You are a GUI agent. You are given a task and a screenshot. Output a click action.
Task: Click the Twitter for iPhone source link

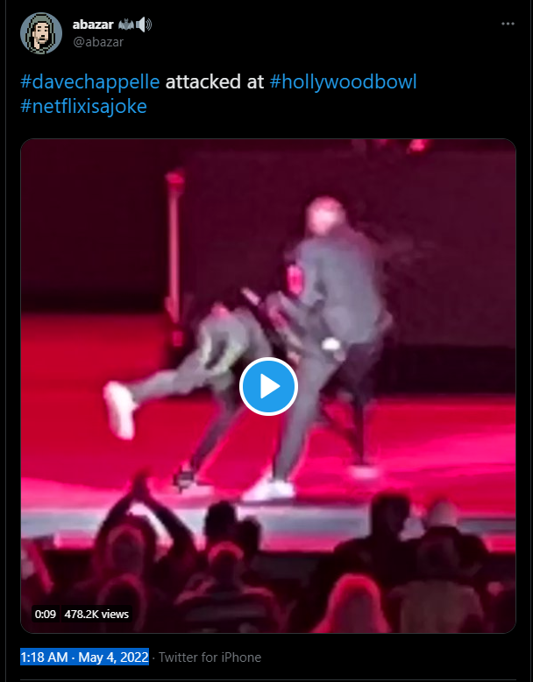pyautogui.click(x=210, y=657)
